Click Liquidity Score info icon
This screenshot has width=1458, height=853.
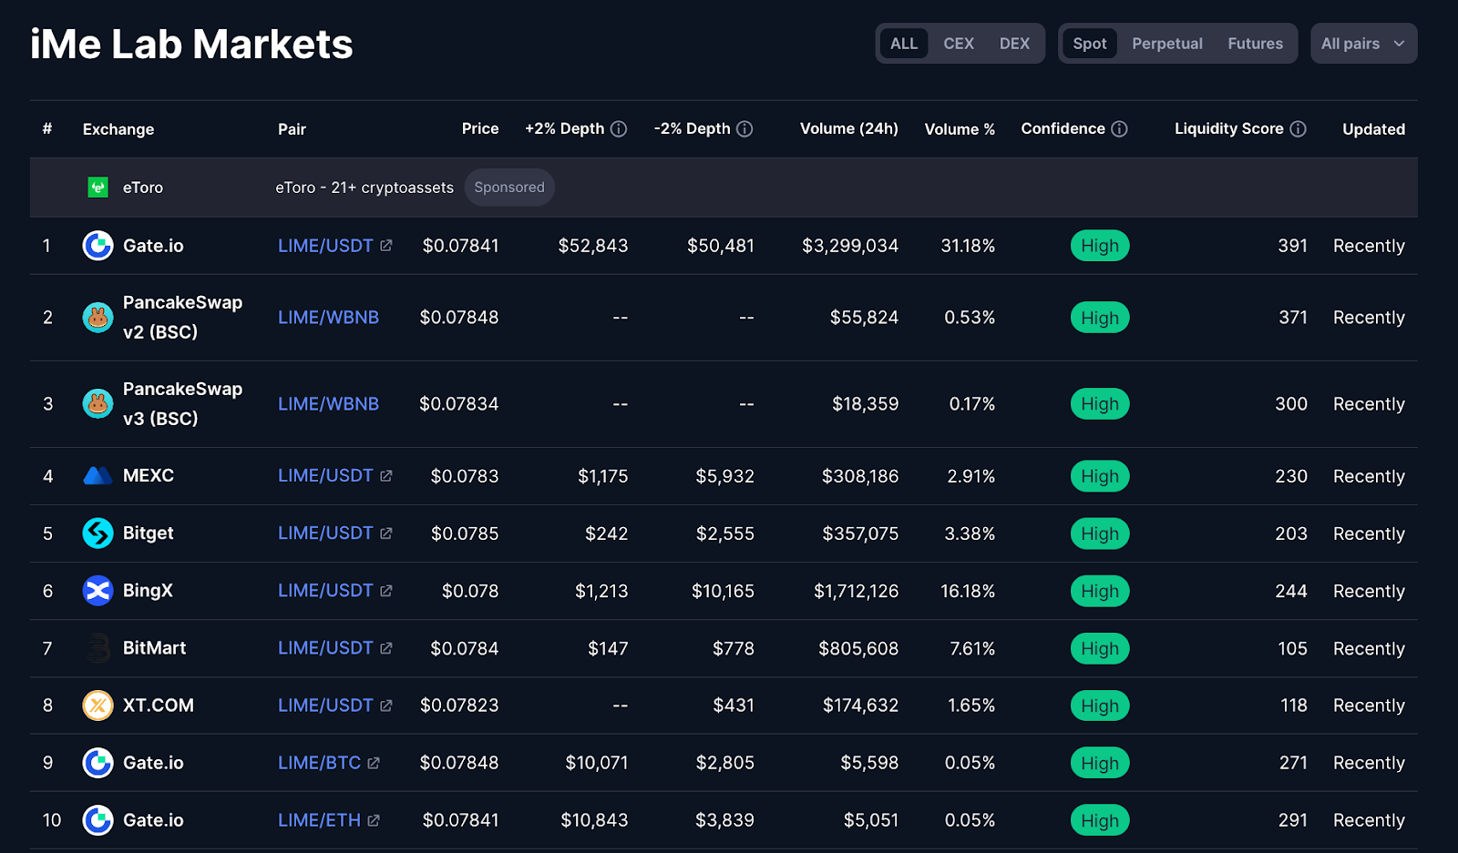[1298, 129]
